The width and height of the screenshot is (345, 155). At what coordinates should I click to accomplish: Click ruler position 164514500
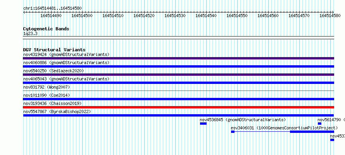pyautogui.click(x=82, y=16)
